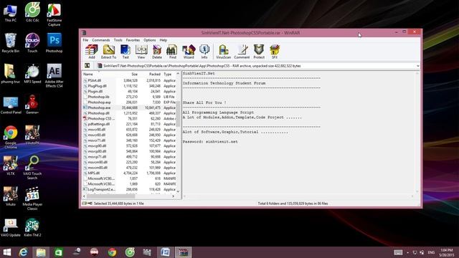Open This PC desktop icon
459x258 pixels.
(x=11, y=14)
